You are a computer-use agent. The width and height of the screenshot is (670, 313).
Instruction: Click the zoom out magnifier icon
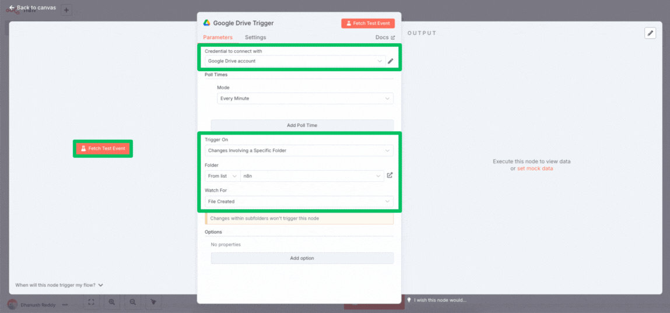click(x=133, y=302)
